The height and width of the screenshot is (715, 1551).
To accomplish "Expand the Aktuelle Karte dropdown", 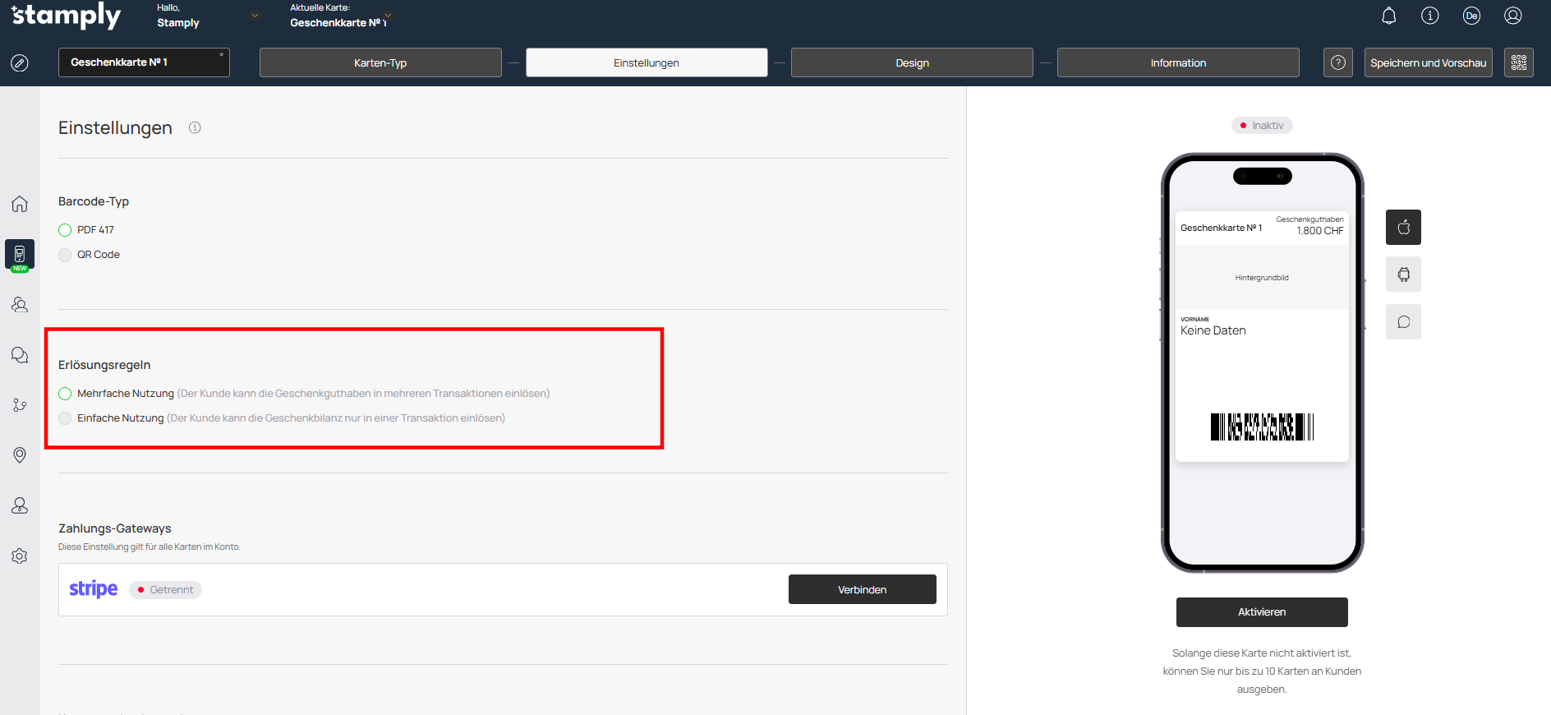I will pyautogui.click(x=388, y=16).
